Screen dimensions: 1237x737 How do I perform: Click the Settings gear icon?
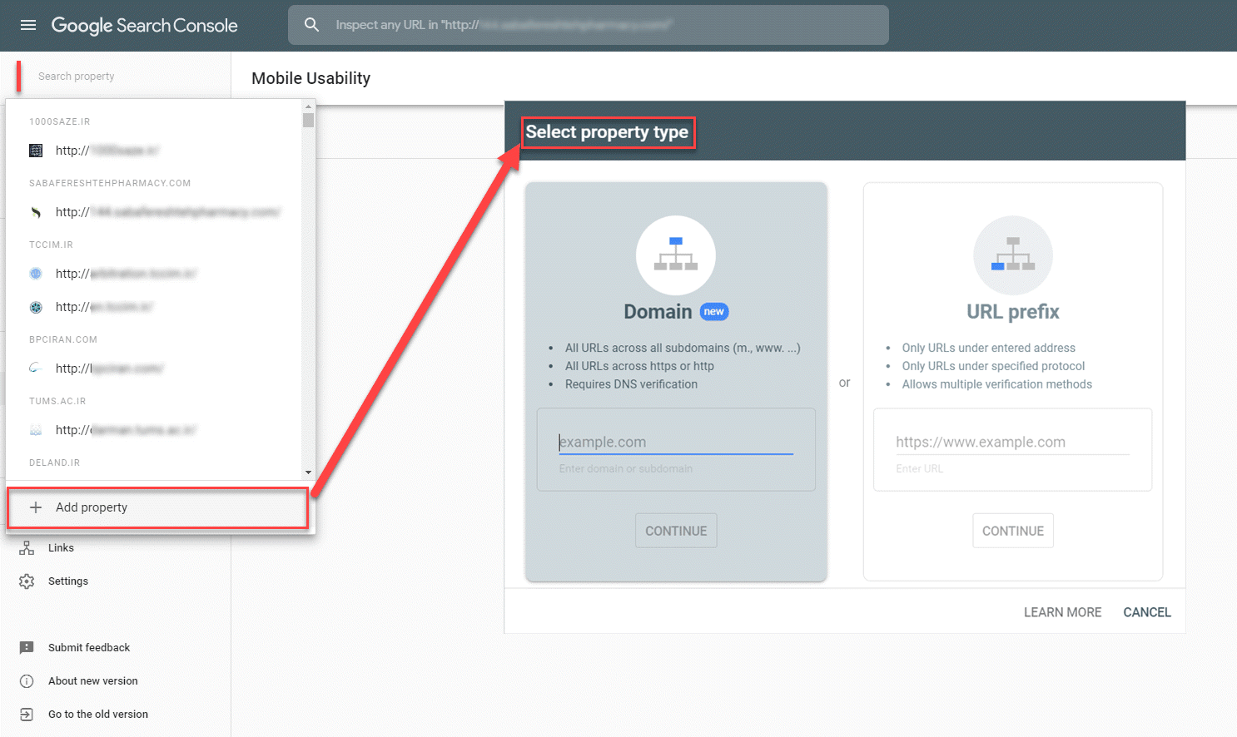click(x=27, y=581)
